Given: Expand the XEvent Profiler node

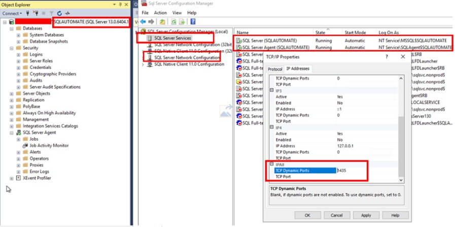Looking at the screenshot, I should [12, 178].
